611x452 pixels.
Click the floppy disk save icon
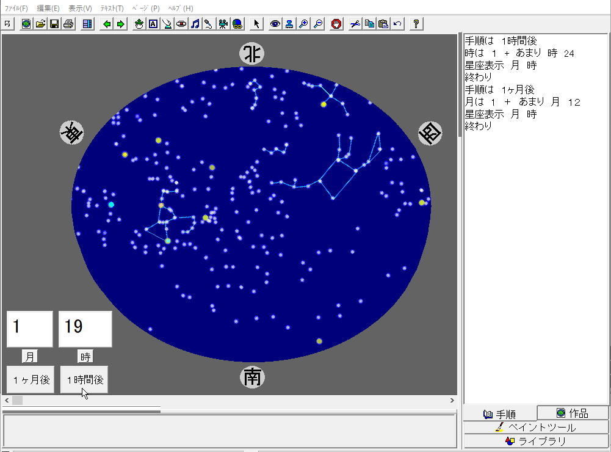point(54,24)
